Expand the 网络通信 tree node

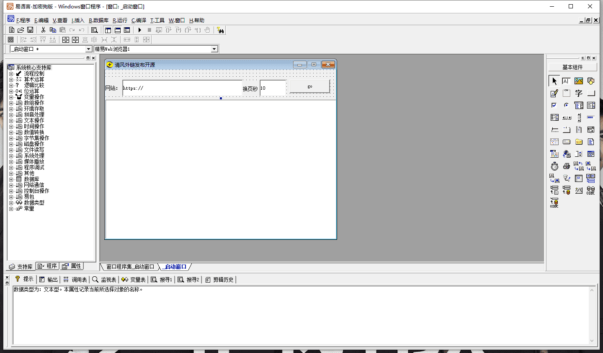11,185
